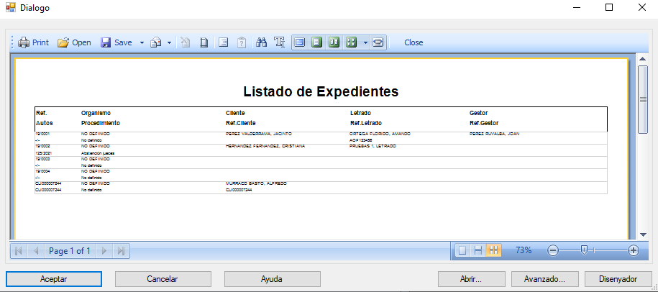Expand the Save format dropdown arrow
Viewport: 658px width, 292px height.
[142, 42]
